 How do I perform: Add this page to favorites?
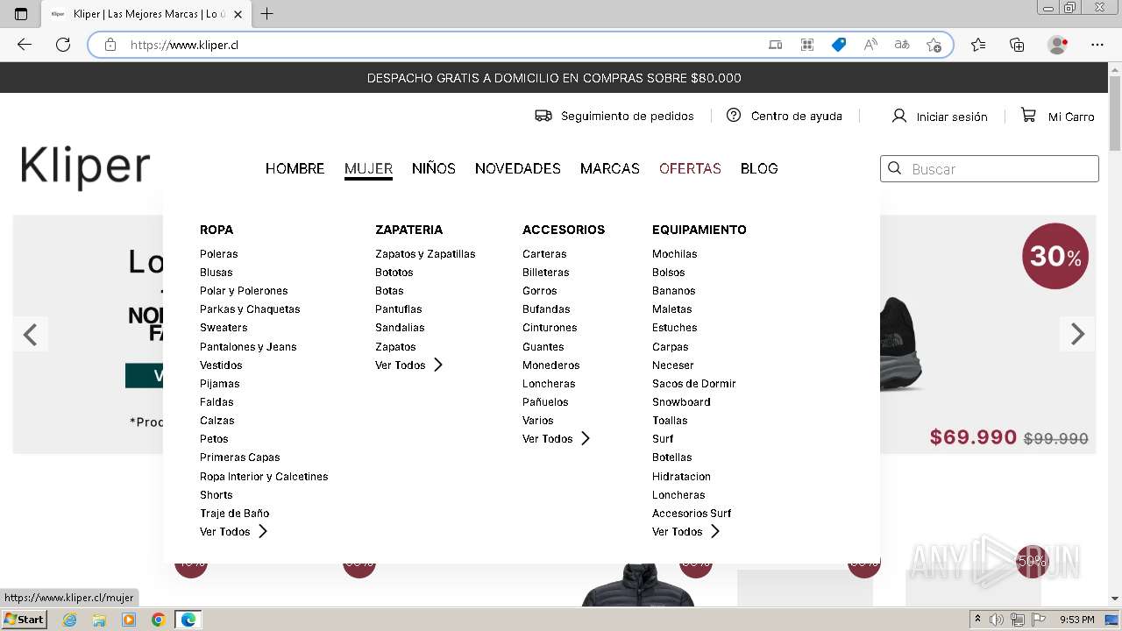coord(934,45)
